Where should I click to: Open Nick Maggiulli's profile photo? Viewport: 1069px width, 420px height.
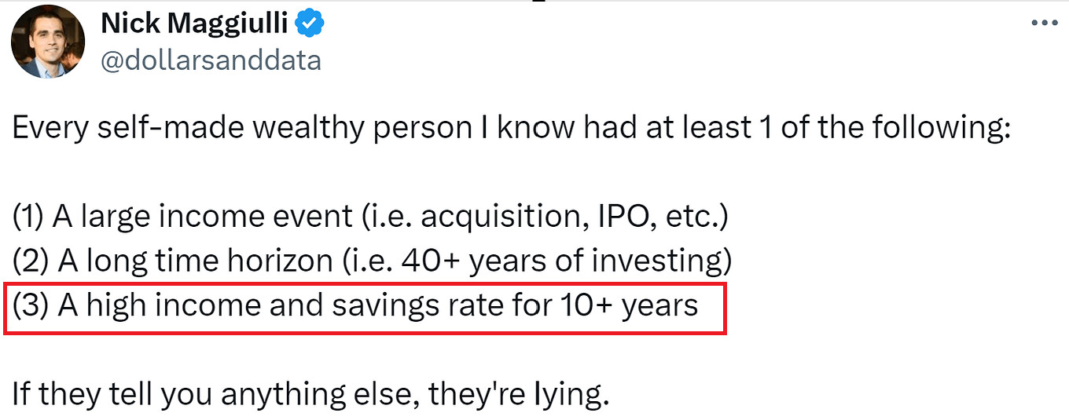tap(48, 41)
